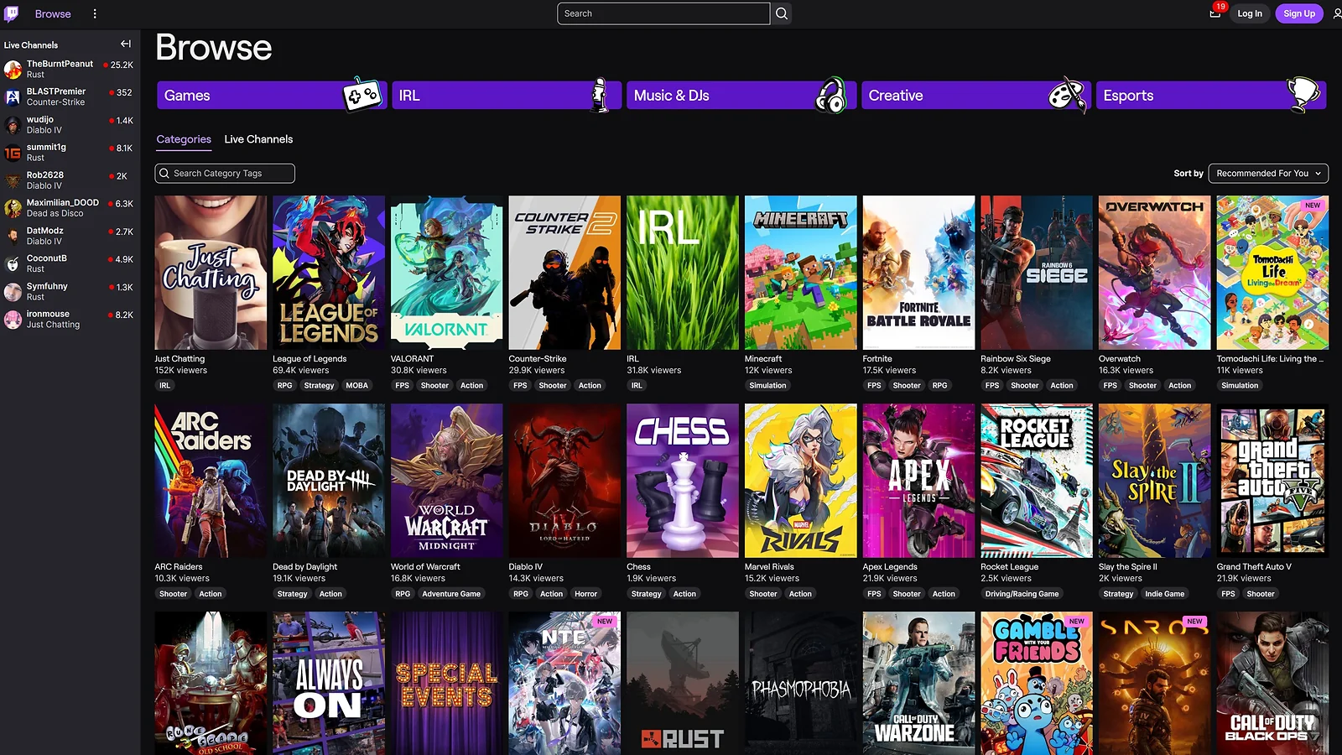Image resolution: width=1342 pixels, height=755 pixels.
Task: Click the Rainbow Six Siege title link
Action: tap(1016, 359)
